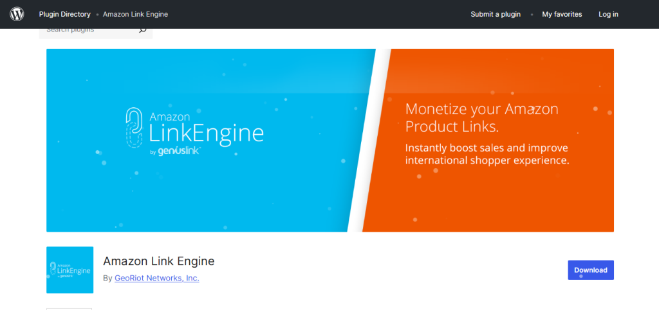Open Submit a plugin page
The height and width of the screenshot is (310, 659).
click(x=495, y=14)
